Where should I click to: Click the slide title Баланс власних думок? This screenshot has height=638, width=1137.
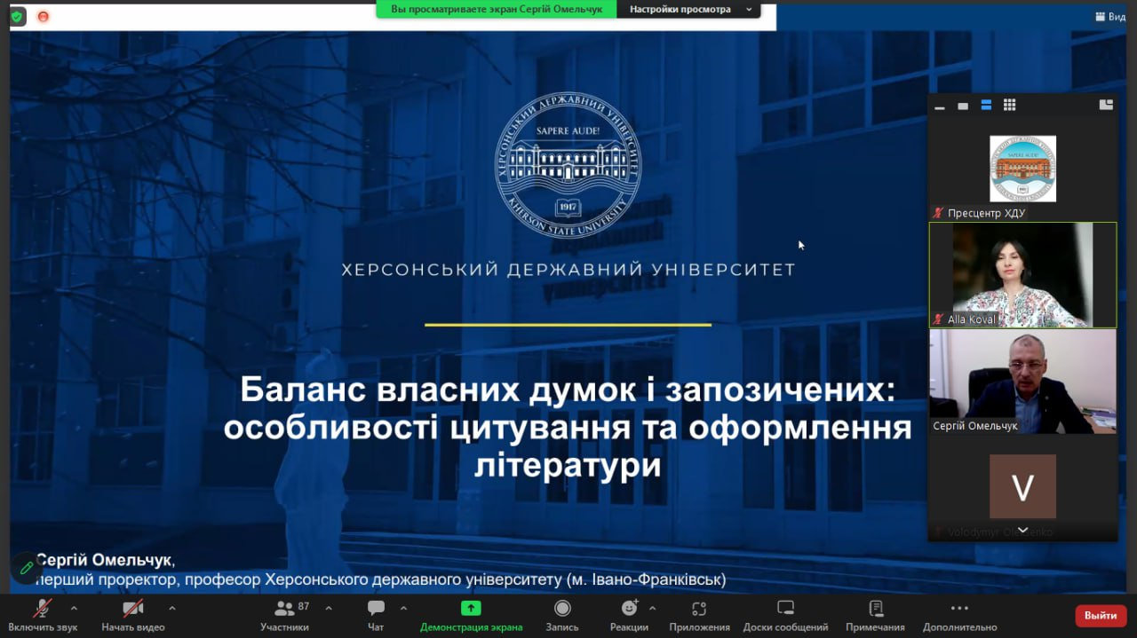click(568, 428)
